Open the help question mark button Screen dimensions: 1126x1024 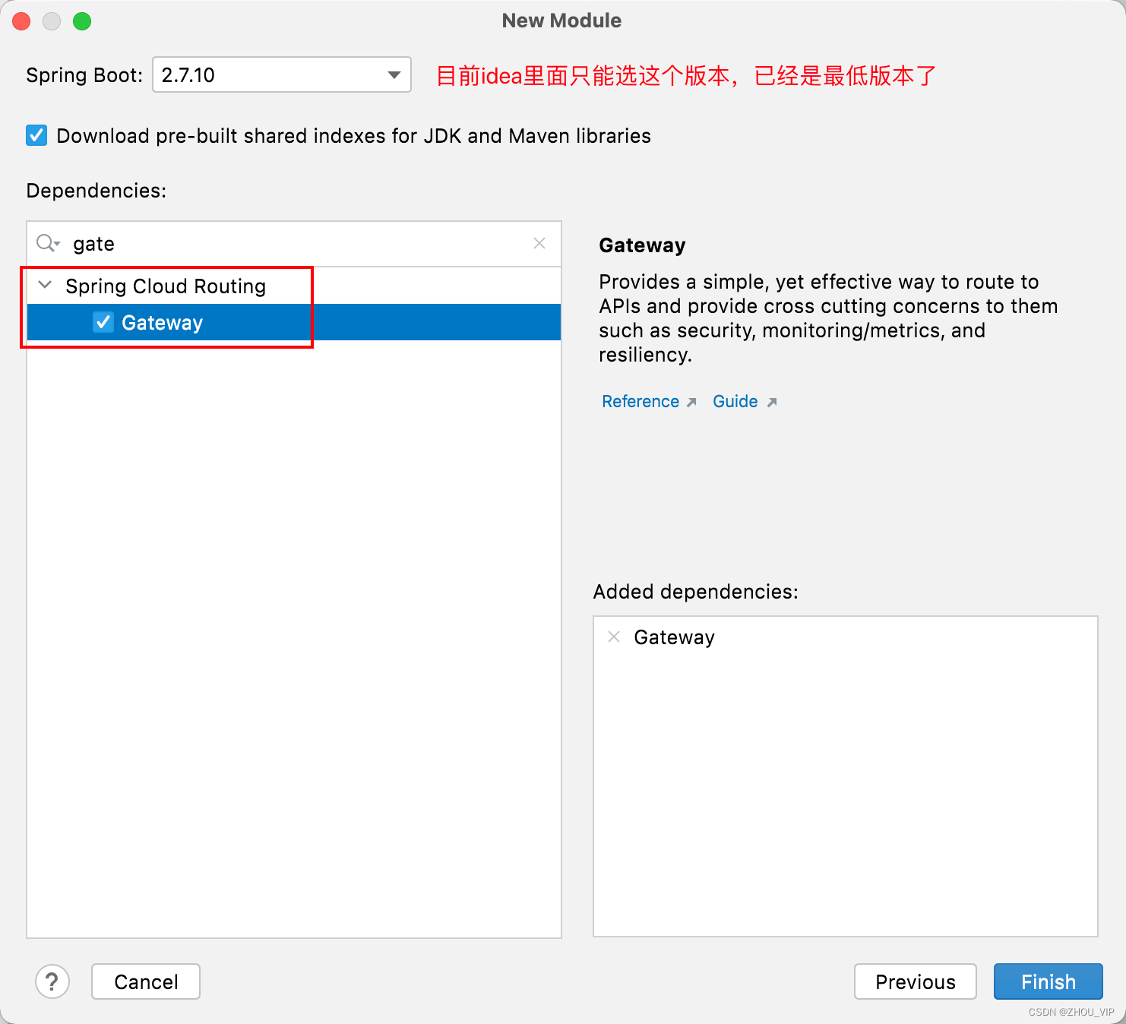point(52,981)
